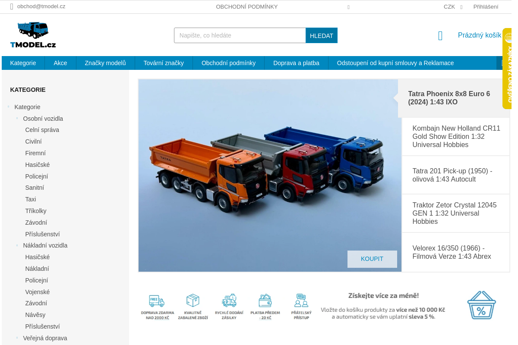Open the Ověřeno zákazníky side badge
The width and height of the screenshot is (518, 345).
(508, 69)
